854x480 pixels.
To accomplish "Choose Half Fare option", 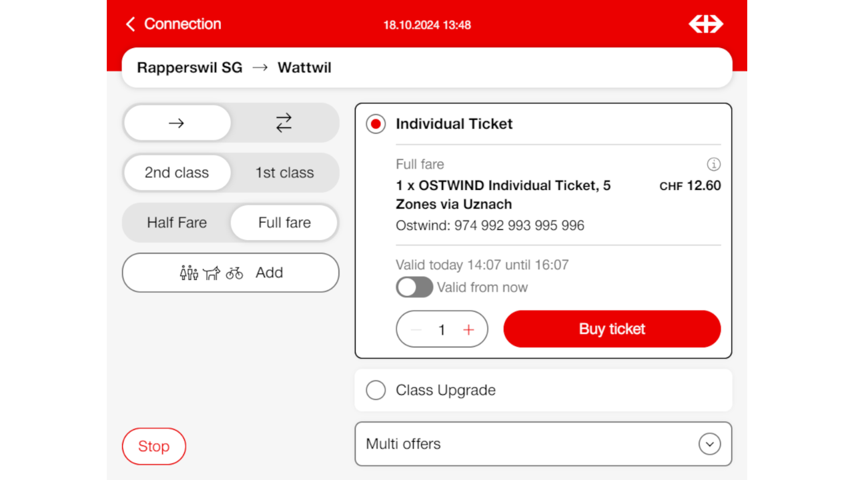I will 177,223.
